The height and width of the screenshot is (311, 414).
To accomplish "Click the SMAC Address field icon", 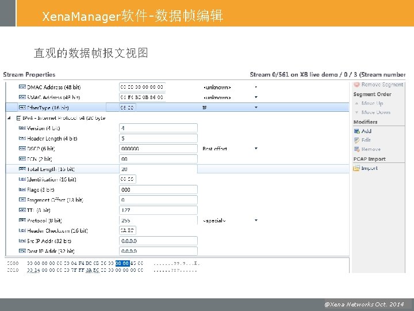I will 22,97.
